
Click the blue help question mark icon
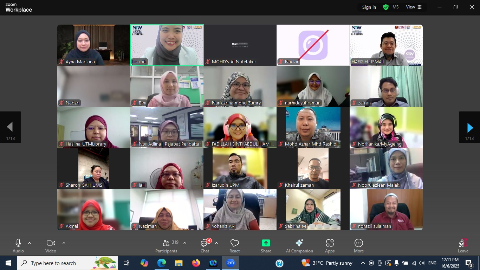click(279, 263)
